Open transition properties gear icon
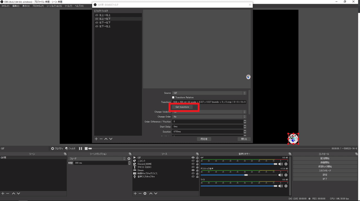This screenshot has width=360, height=201. [129, 159]
